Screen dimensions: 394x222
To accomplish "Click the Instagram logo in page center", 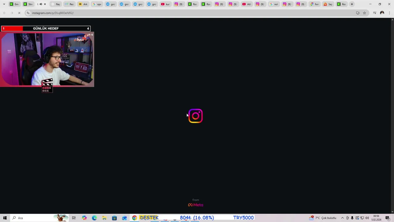I will tap(195, 116).
